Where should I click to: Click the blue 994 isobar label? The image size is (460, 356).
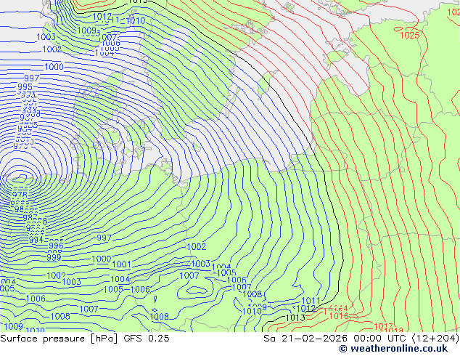[36, 239]
